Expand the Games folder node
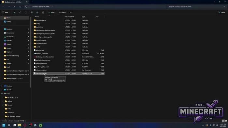This screenshot has width=228, height=128. pos(3,105)
